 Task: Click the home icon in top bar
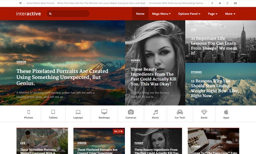[x=20, y=3]
